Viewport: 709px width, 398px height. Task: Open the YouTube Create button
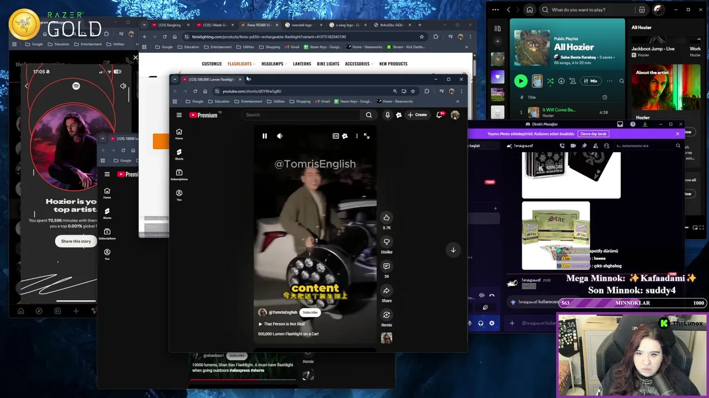(418, 115)
